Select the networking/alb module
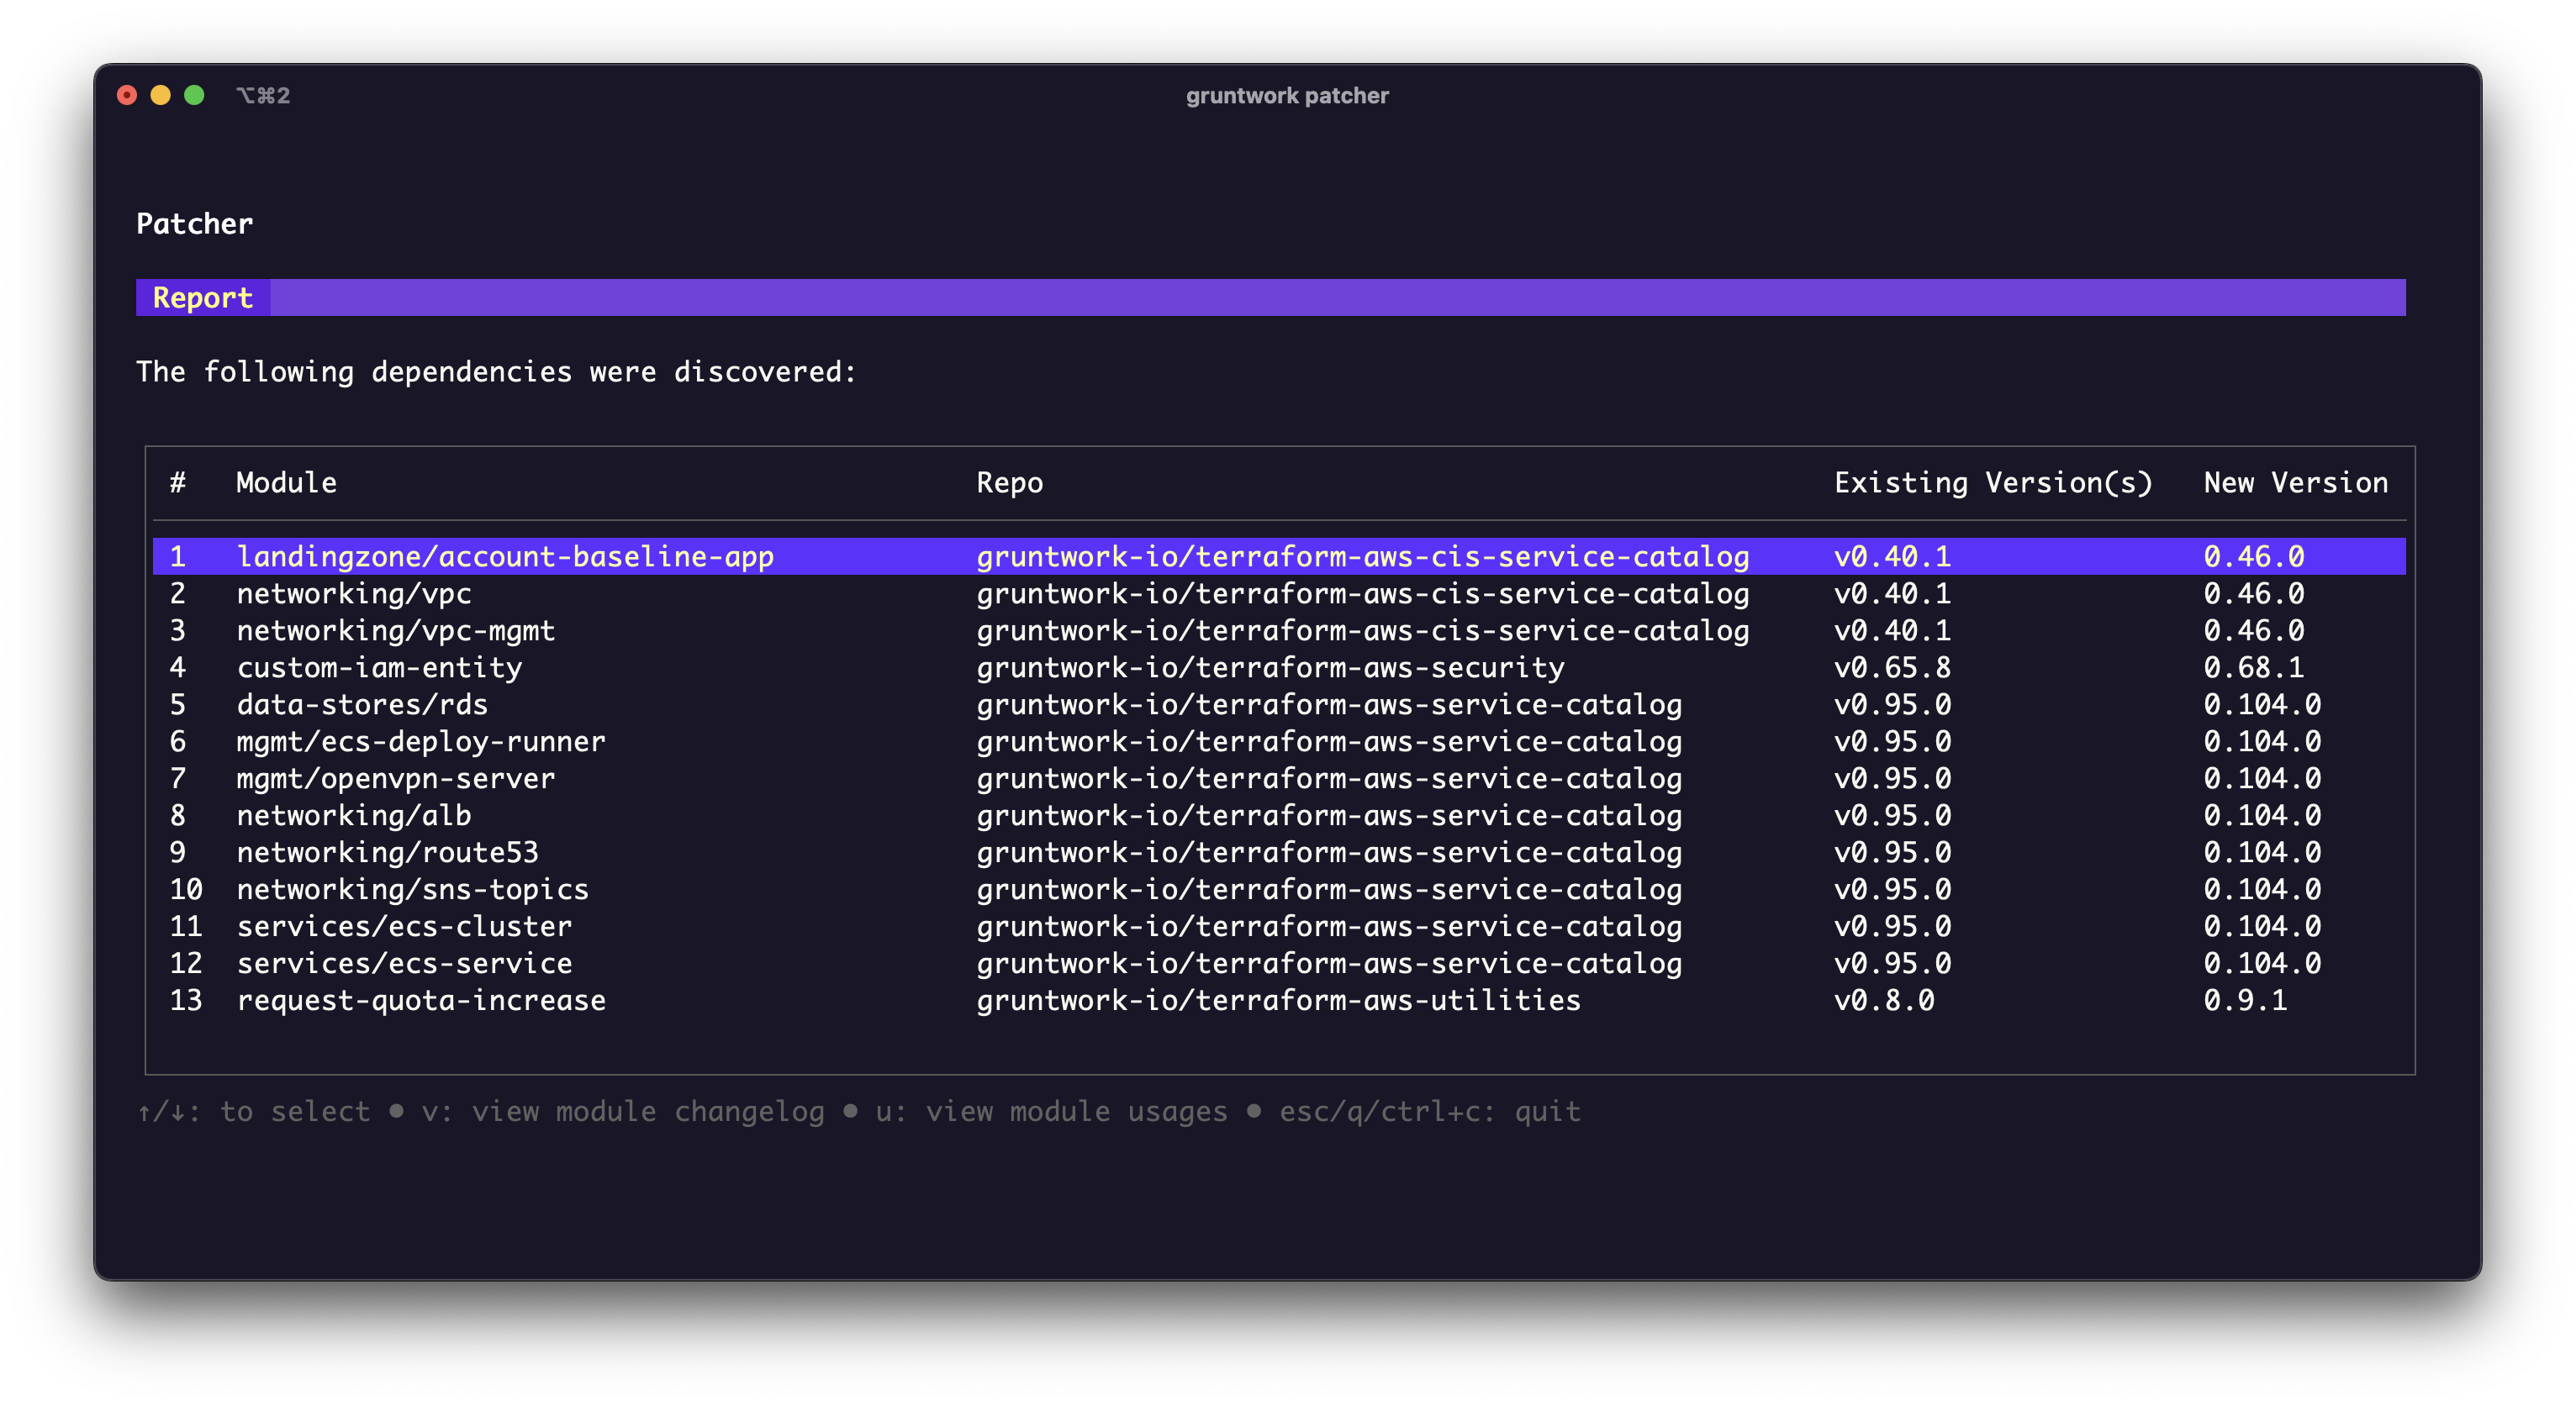This screenshot has height=1405, width=2576. tap(354, 815)
